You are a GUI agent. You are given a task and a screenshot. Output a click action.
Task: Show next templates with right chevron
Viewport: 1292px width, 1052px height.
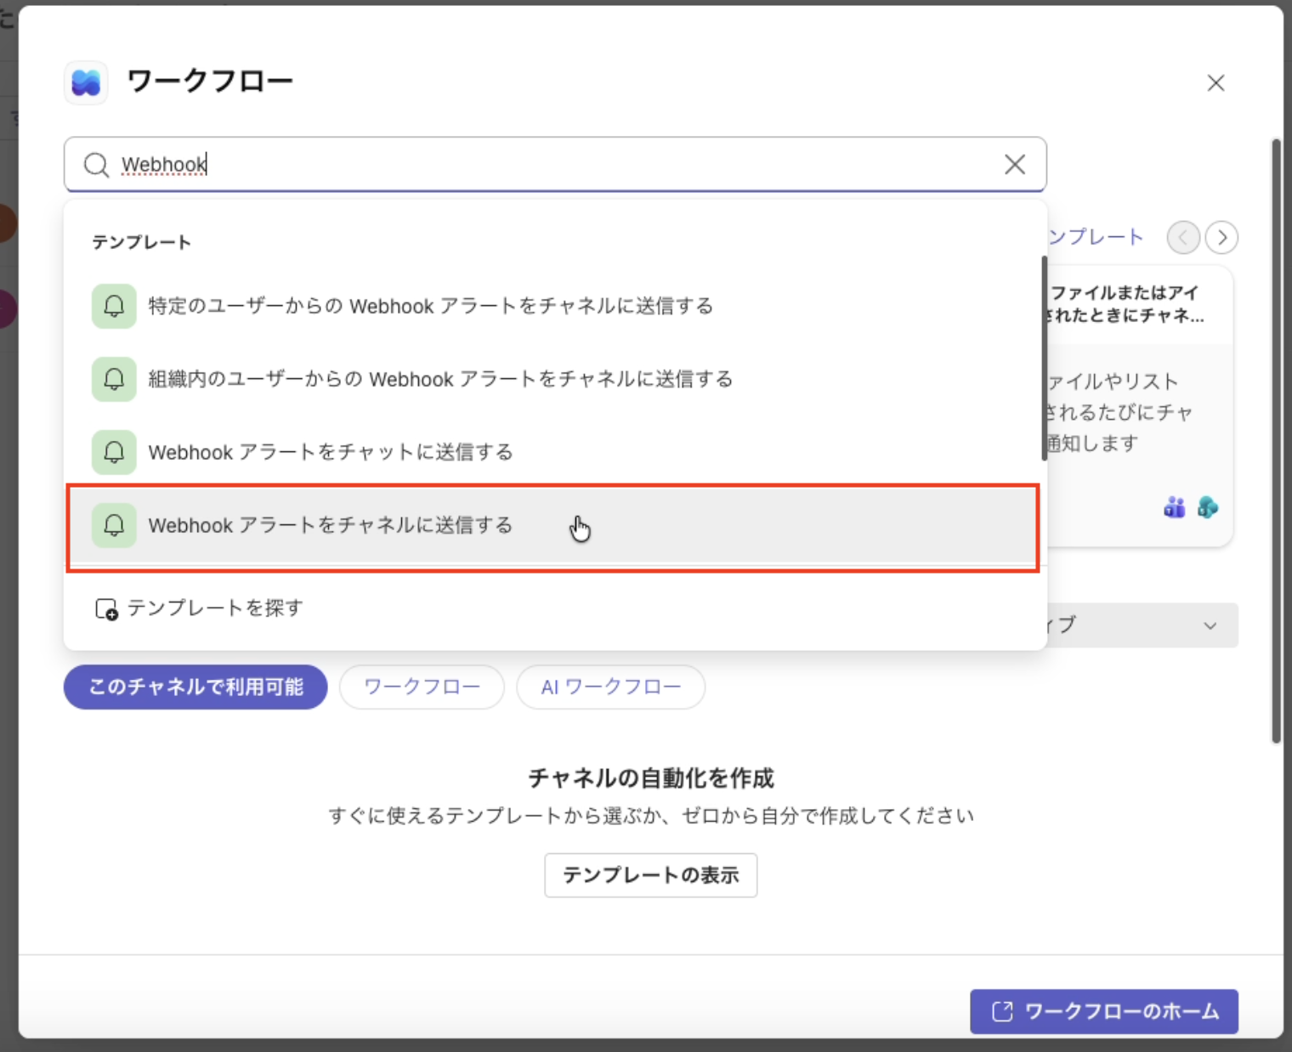point(1222,237)
